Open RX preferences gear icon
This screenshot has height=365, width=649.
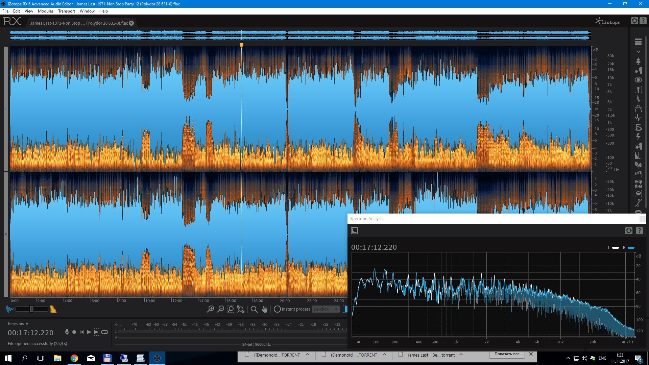point(634,21)
